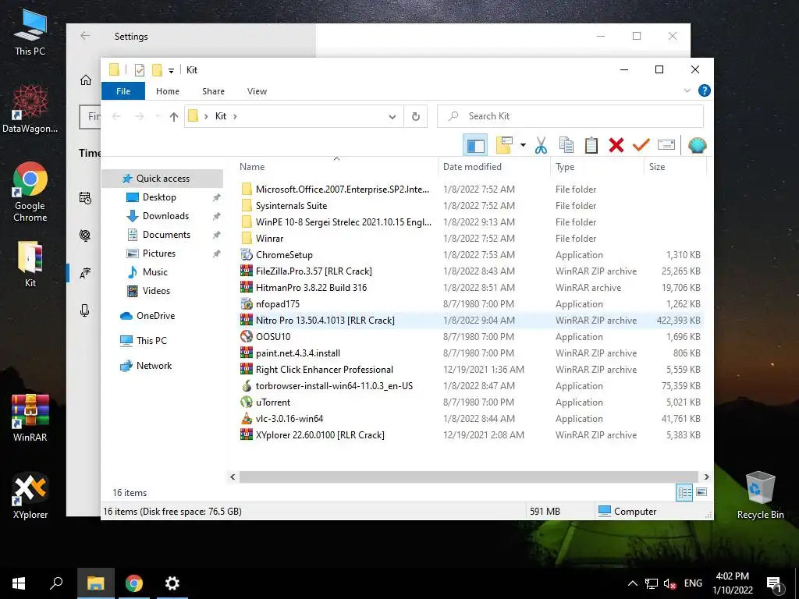The image size is (799, 599).
Task: Click the muted volume tray icon
Action: click(x=670, y=584)
